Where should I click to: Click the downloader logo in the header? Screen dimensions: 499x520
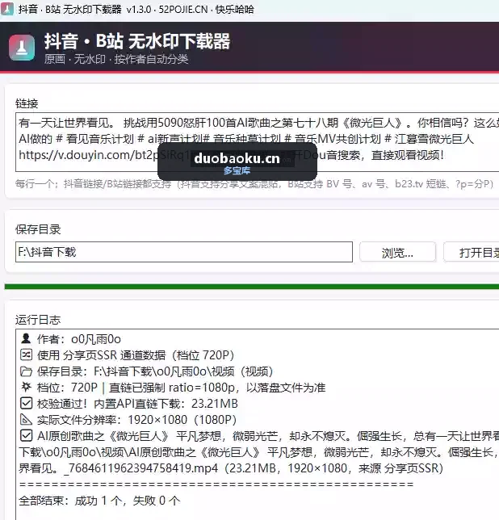click(22, 48)
